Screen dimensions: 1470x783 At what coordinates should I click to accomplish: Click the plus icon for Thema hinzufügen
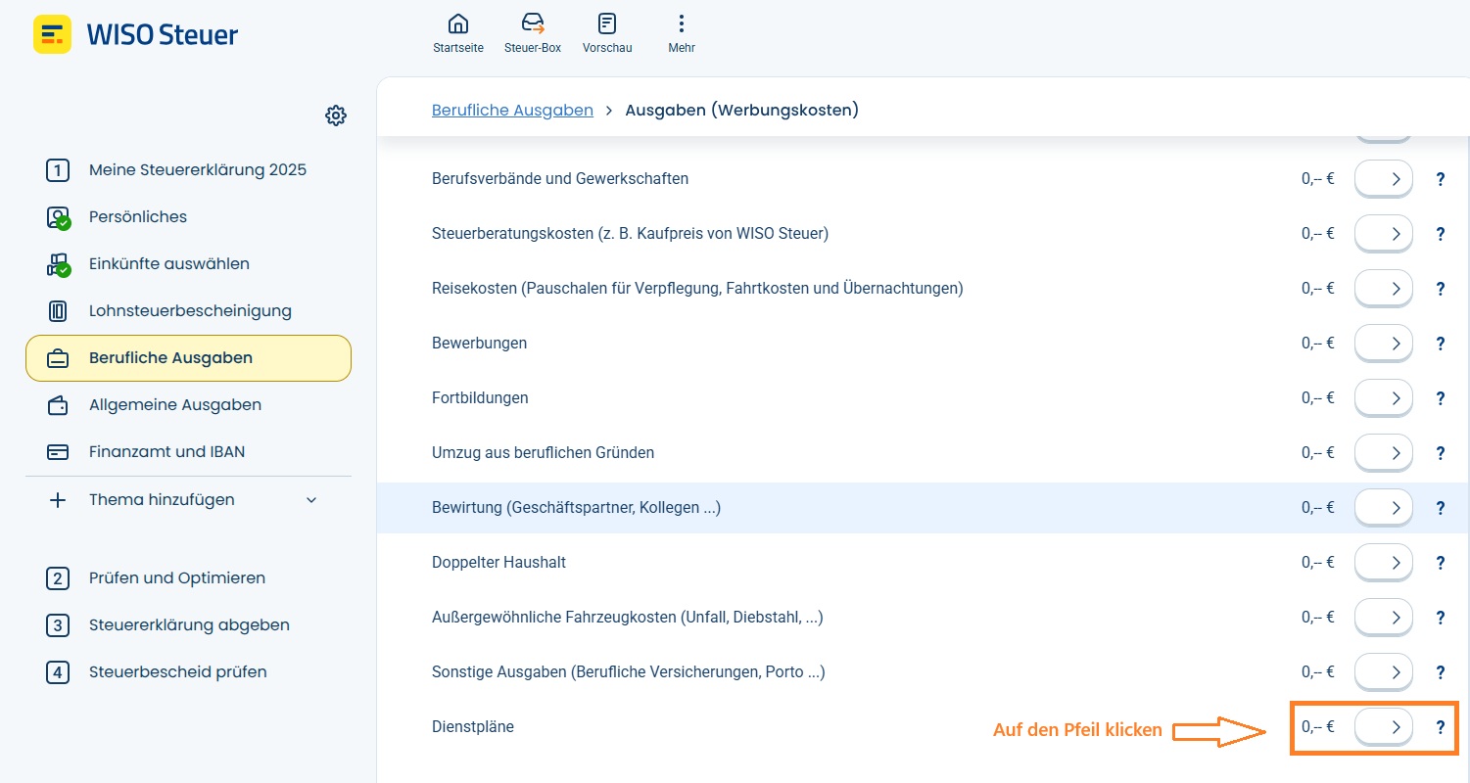click(x=58, y=500)
